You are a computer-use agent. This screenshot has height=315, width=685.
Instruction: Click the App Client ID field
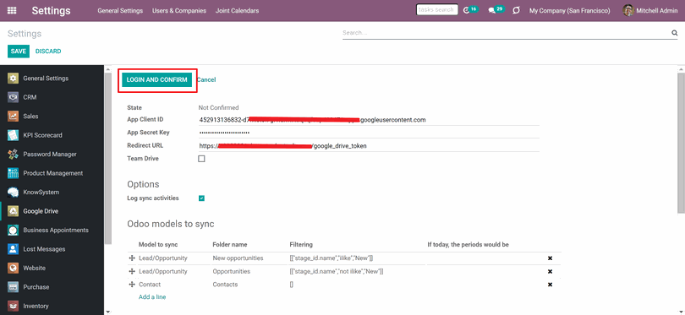[x=369, y=120]
